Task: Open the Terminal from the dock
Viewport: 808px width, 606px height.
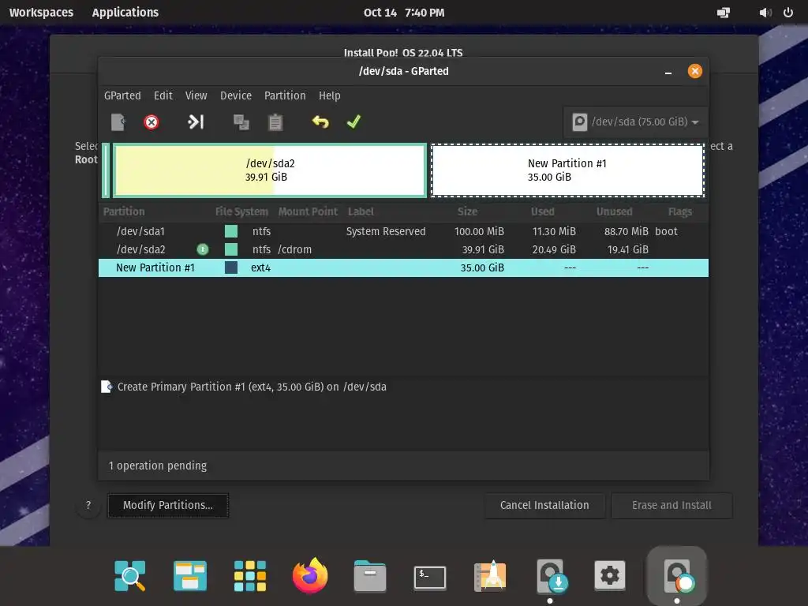Action: [430, 577]
